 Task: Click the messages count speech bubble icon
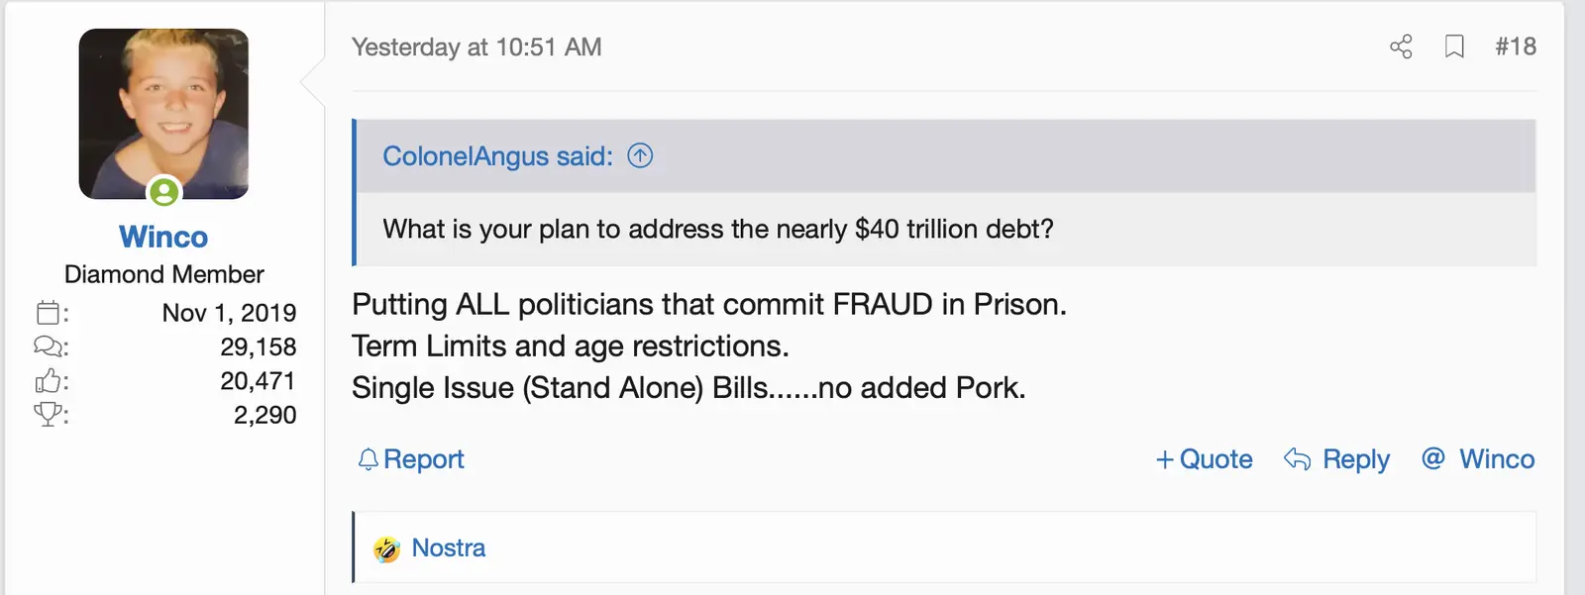48,347
